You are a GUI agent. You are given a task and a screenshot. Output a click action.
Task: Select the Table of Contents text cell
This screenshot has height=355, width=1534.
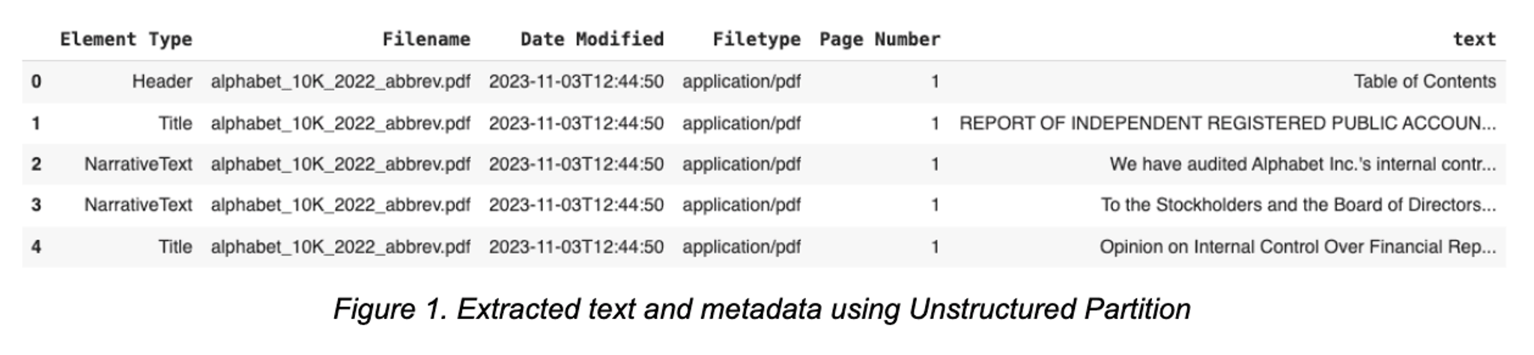point(1425,81)
